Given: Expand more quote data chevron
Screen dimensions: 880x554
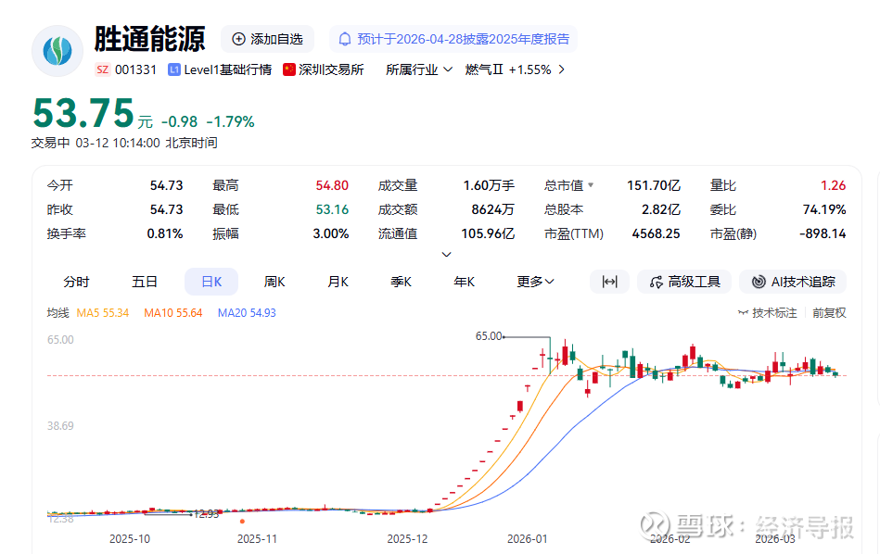Looking at the screenshot, I should 446,255.
